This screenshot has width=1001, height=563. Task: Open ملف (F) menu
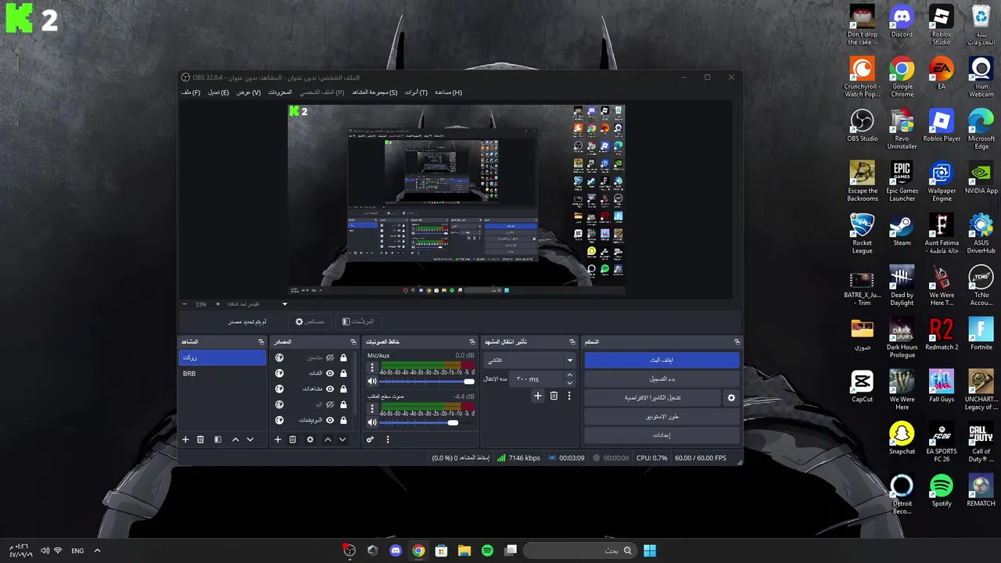[191, 92]
